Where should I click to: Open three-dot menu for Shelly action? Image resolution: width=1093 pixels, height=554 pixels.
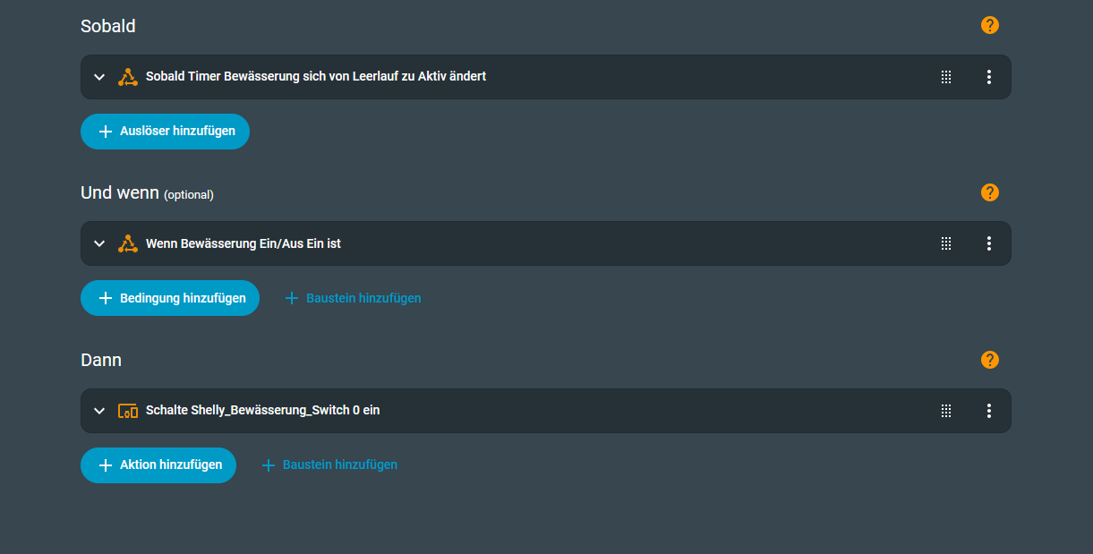[x=989, y=411]
